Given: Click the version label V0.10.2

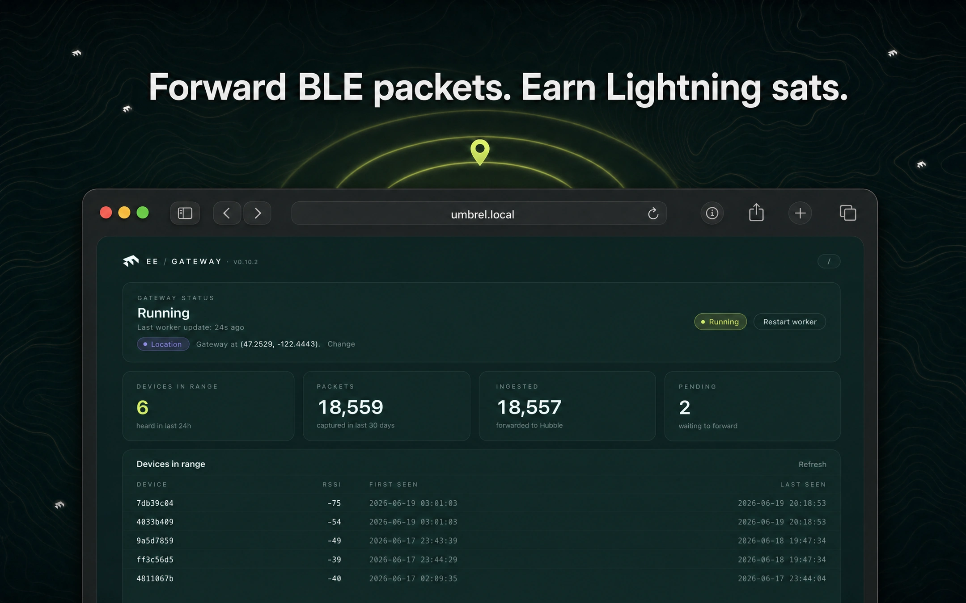Looking at the screenshot, I should [x=246, y=262].
